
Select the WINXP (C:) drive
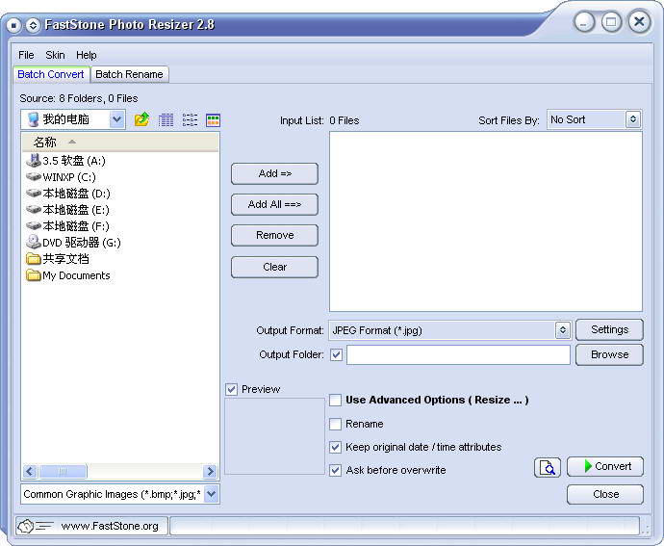pos(61,177)
